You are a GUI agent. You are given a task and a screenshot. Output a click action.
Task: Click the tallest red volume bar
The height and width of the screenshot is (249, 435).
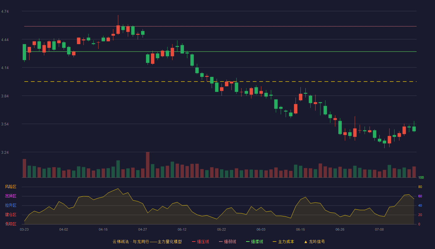(148, 165)
